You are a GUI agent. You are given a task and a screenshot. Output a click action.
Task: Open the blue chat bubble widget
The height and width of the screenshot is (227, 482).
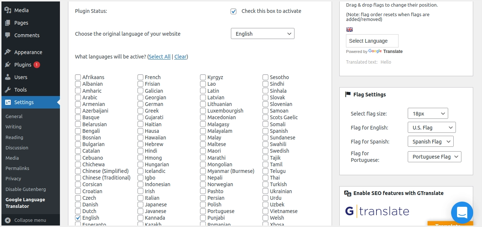pyautogui.click(x=462, y=213)
